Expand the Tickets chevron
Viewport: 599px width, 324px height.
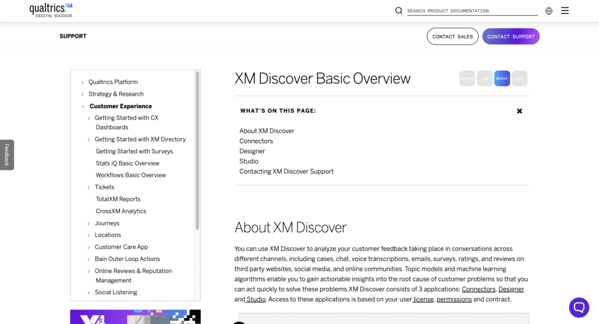coord(89,187)
